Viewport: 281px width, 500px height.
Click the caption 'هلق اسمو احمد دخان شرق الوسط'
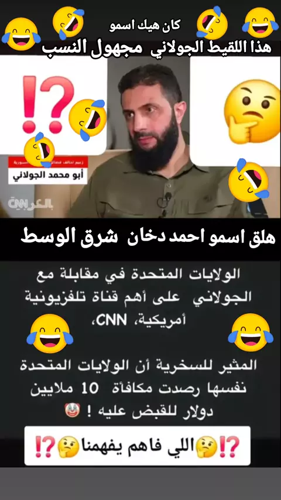pos(148,238)
